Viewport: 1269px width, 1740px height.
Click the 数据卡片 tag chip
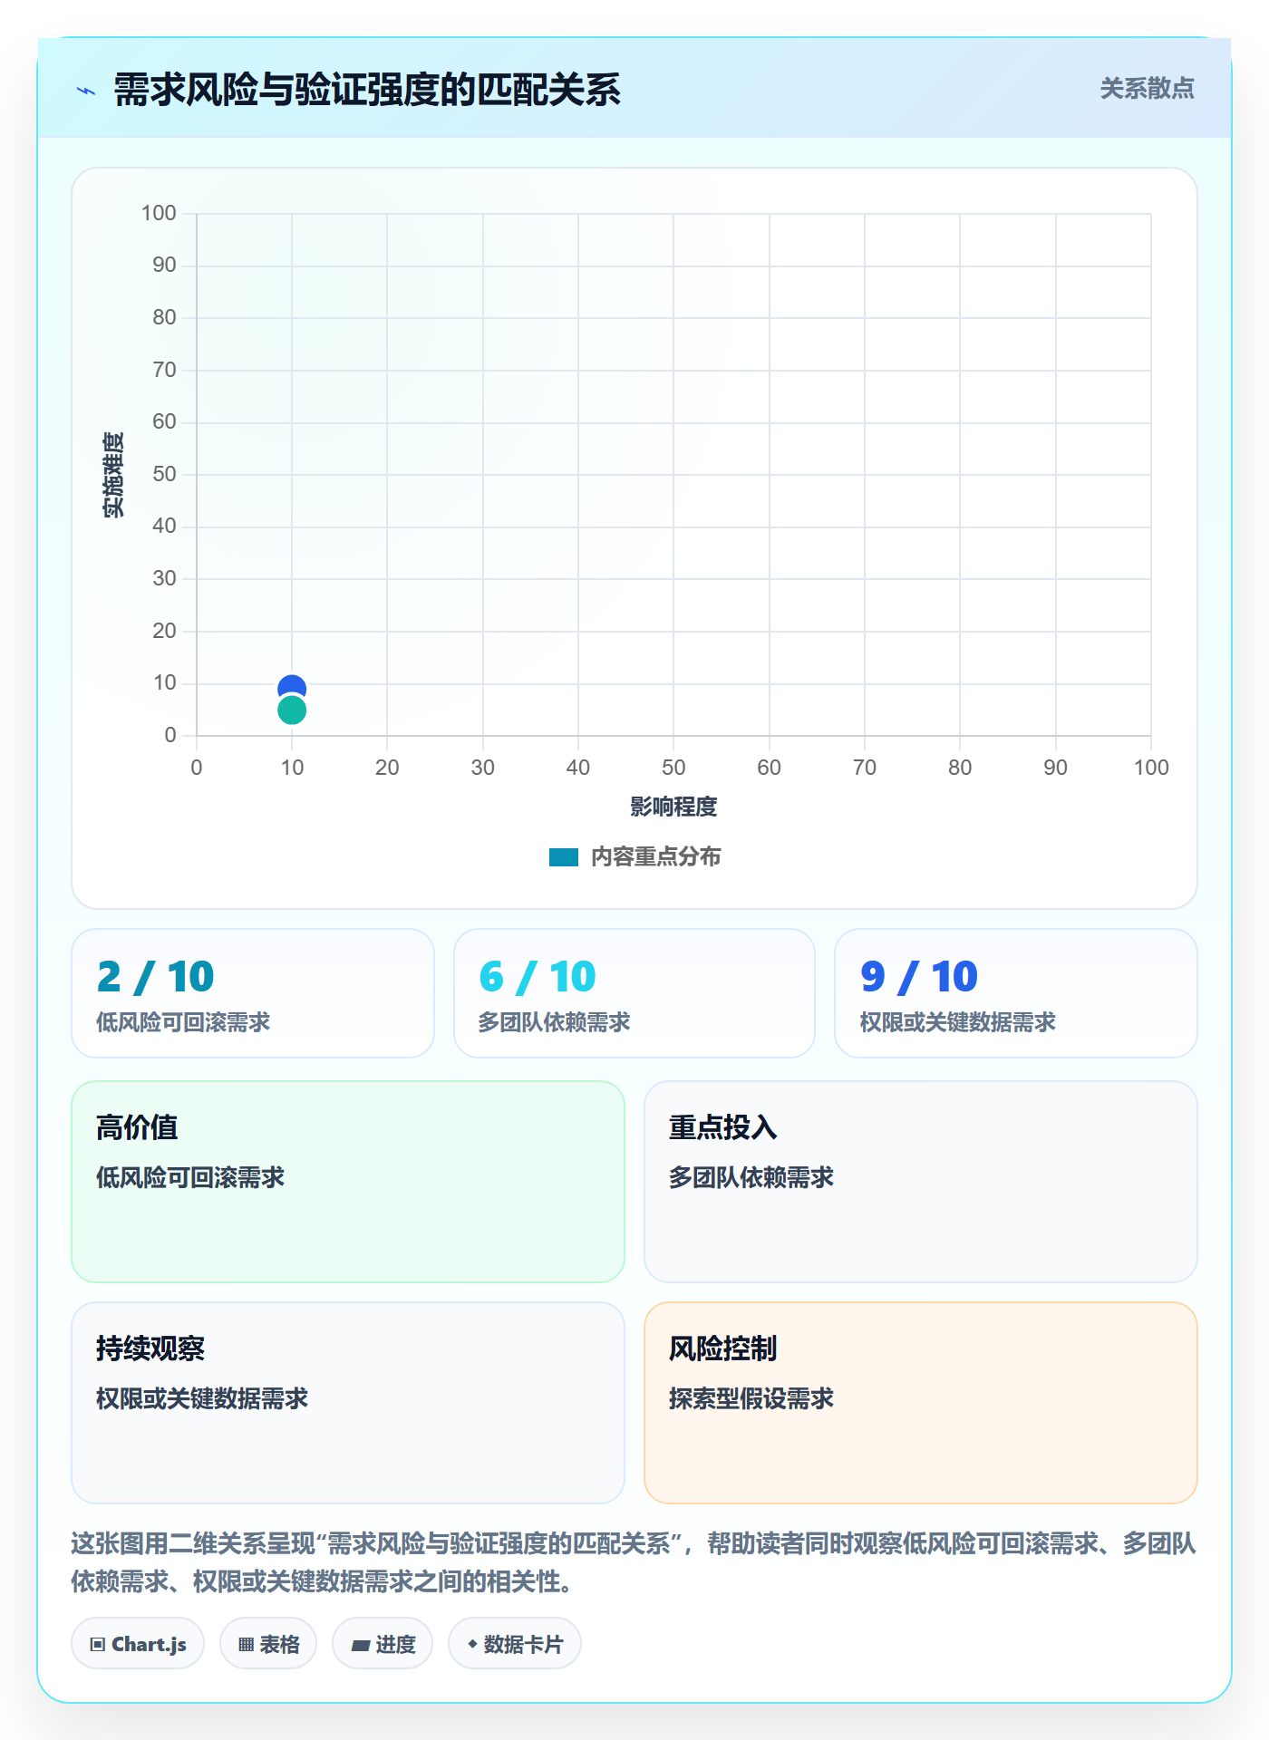tap(515, 1643)
